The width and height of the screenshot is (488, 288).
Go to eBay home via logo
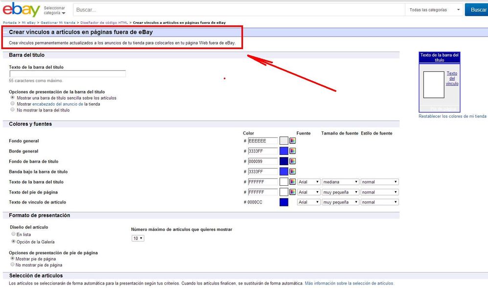pos(21,10)
